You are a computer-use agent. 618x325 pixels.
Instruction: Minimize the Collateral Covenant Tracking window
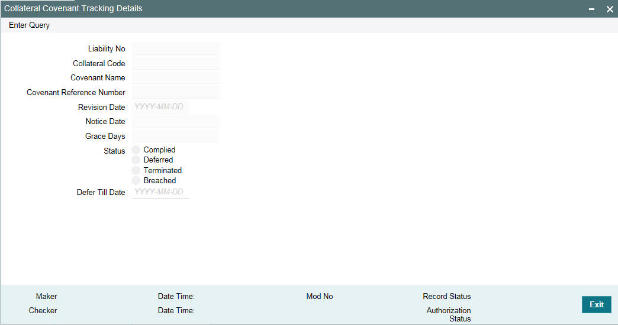click(x=591, y=9)
